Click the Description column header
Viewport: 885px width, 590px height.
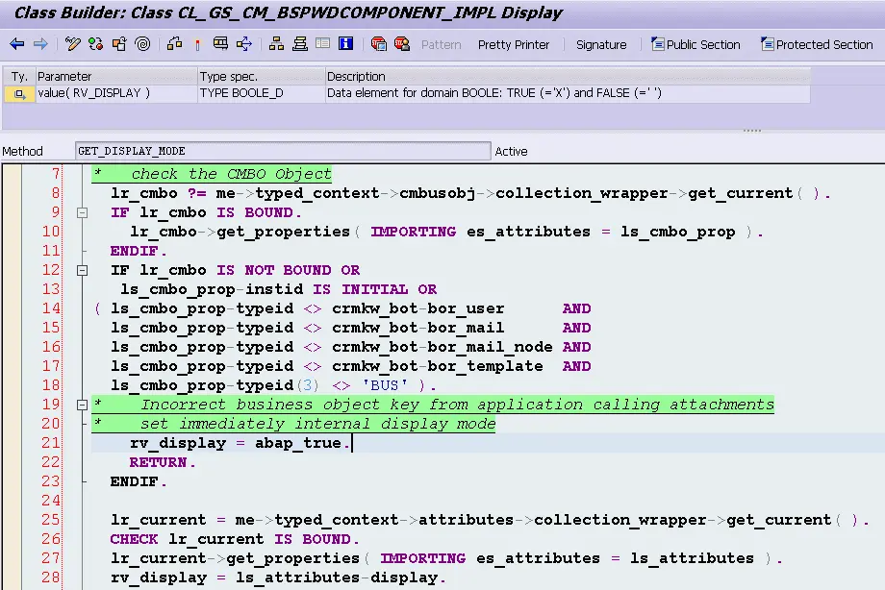tap(568, 76)
